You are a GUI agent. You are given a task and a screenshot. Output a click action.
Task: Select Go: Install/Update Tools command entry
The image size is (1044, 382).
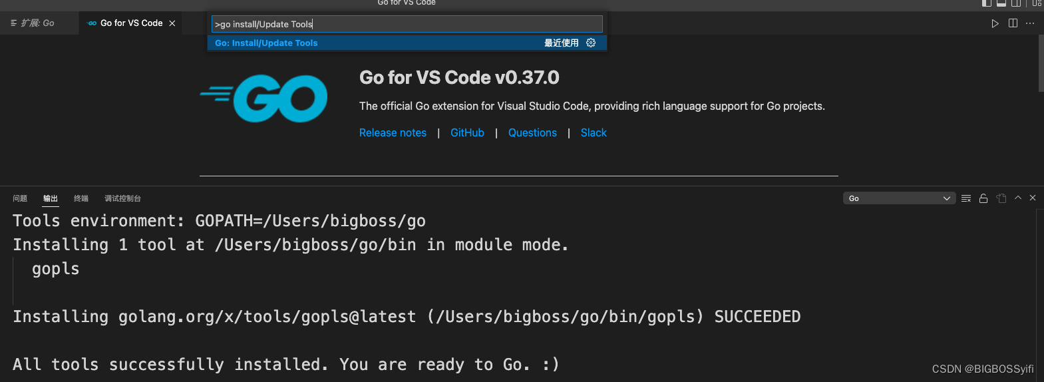coord(266,43)
